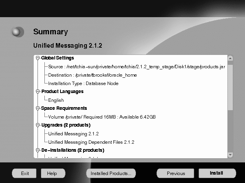Open Help for the installer
The height and width of the screenshot is (183, 245).
click(x=53, y=173)
